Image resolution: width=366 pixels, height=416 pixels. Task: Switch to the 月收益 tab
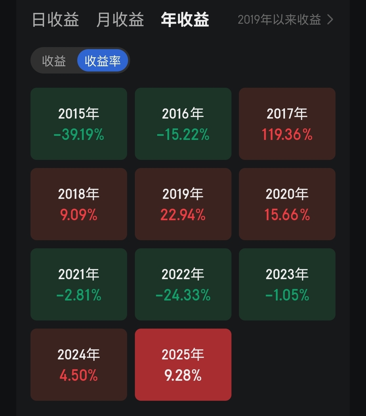click(x=120, y=20)
